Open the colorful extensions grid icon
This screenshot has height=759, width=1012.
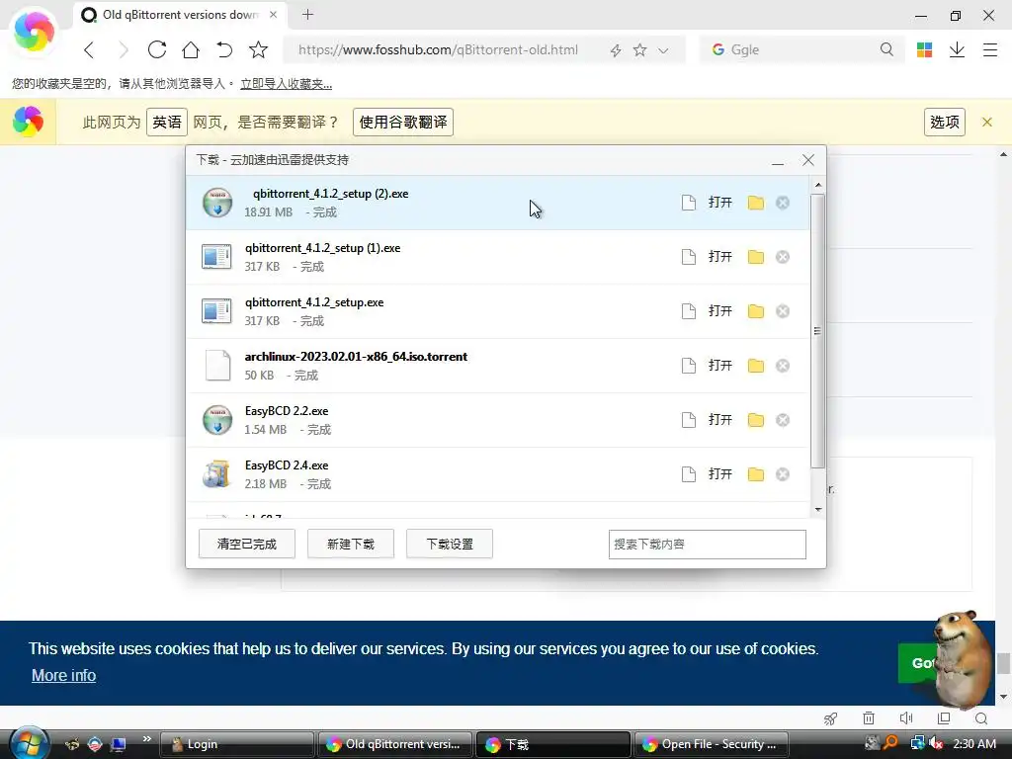(x=924, y=49)
